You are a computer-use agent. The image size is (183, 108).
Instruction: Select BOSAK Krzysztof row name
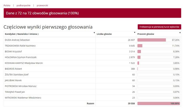13,51
